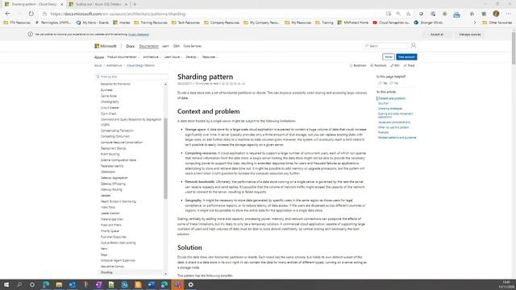This screenshot has width=516, height=290.
Task: Click the Portal button
Action: 389,57
